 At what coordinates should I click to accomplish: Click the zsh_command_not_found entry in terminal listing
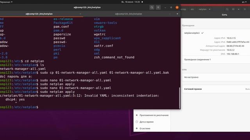pos(114,57)
